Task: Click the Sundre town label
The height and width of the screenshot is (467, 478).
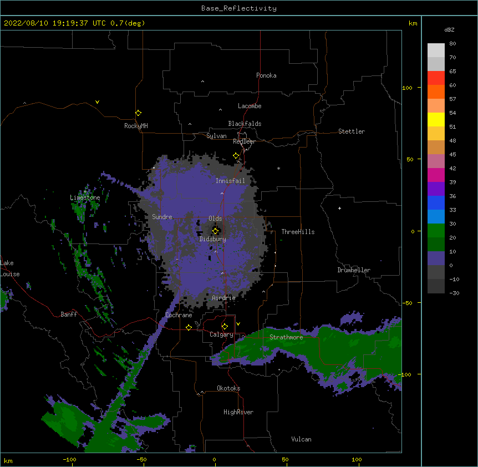Action: pyautogui.click(x=162, y=217)
